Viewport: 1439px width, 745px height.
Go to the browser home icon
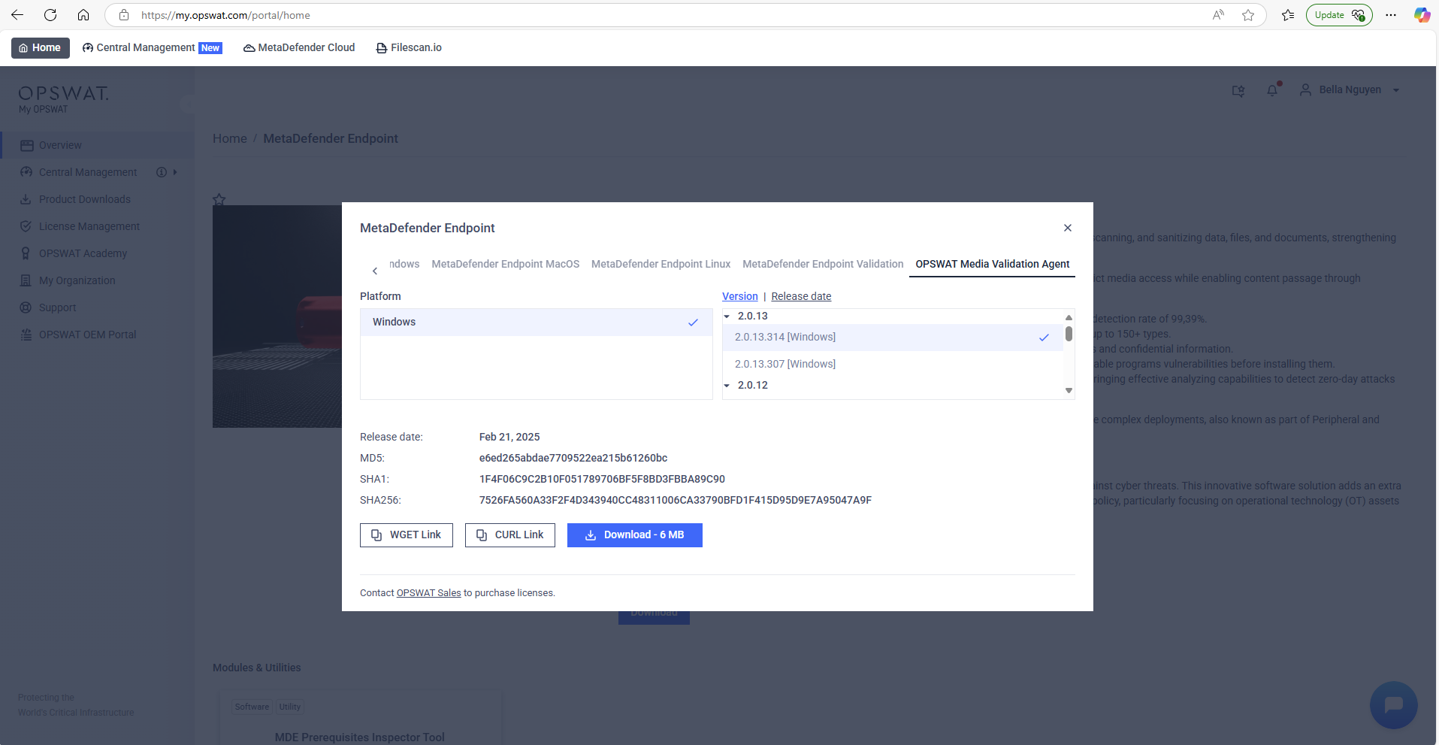83,15
